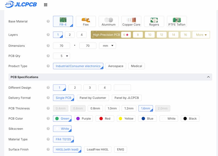Choose 14 layers option
218x156 pixels.
(174, 35)
